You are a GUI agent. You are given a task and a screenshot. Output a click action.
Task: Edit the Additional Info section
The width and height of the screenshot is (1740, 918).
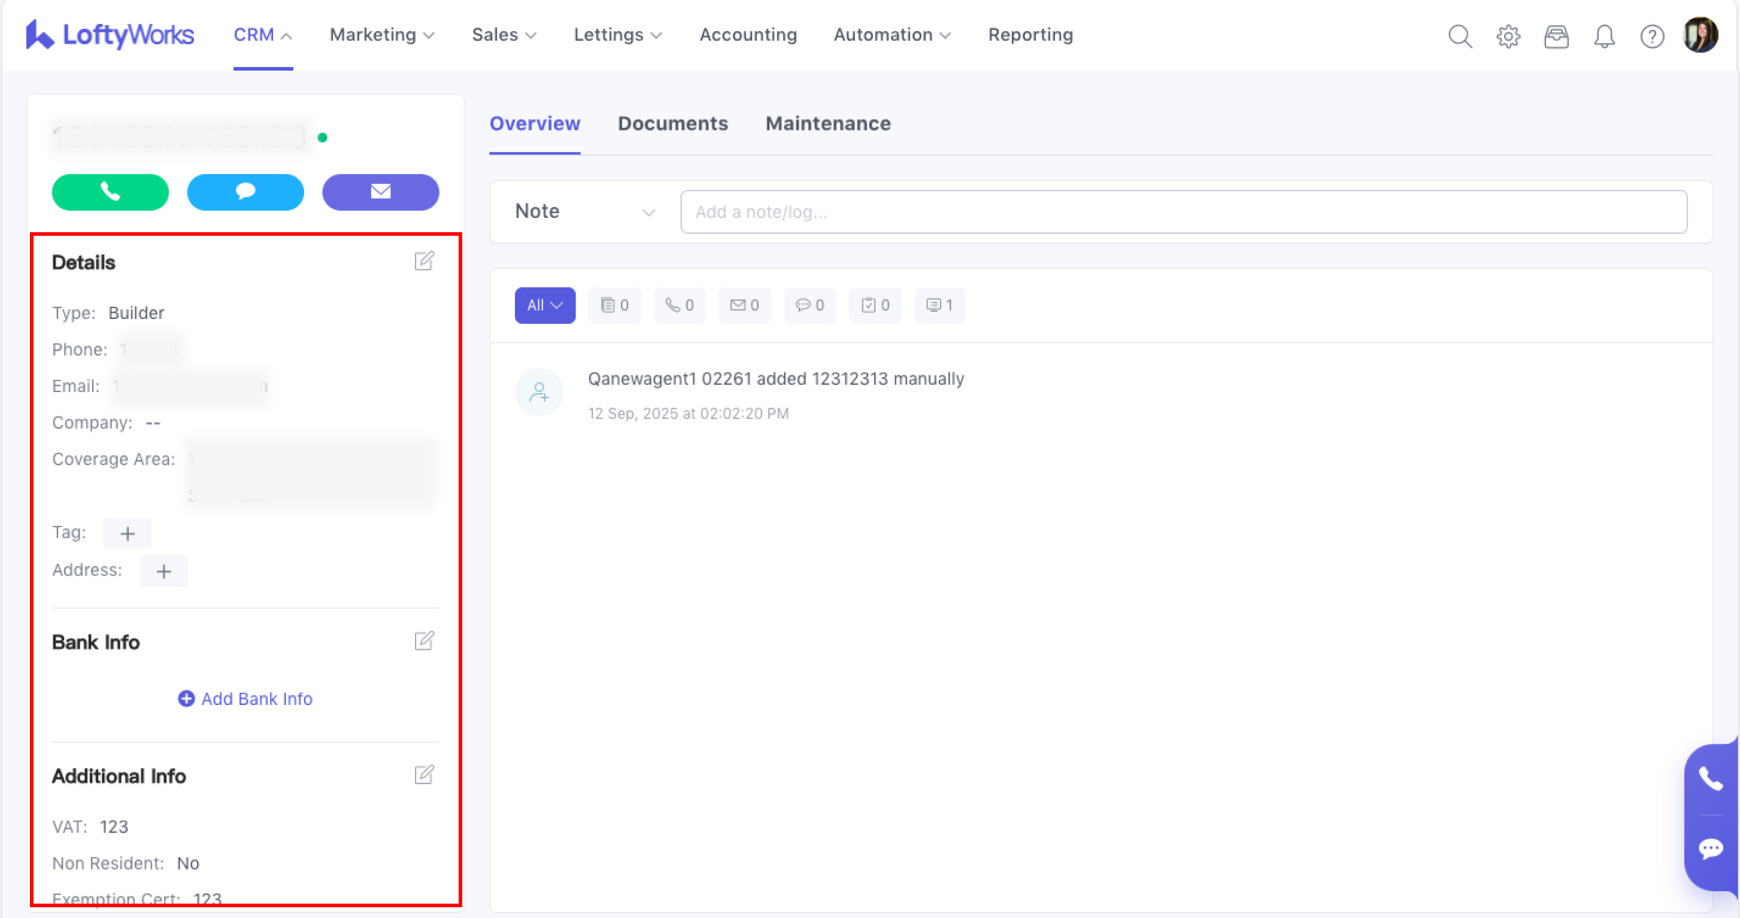coord(423,775)
